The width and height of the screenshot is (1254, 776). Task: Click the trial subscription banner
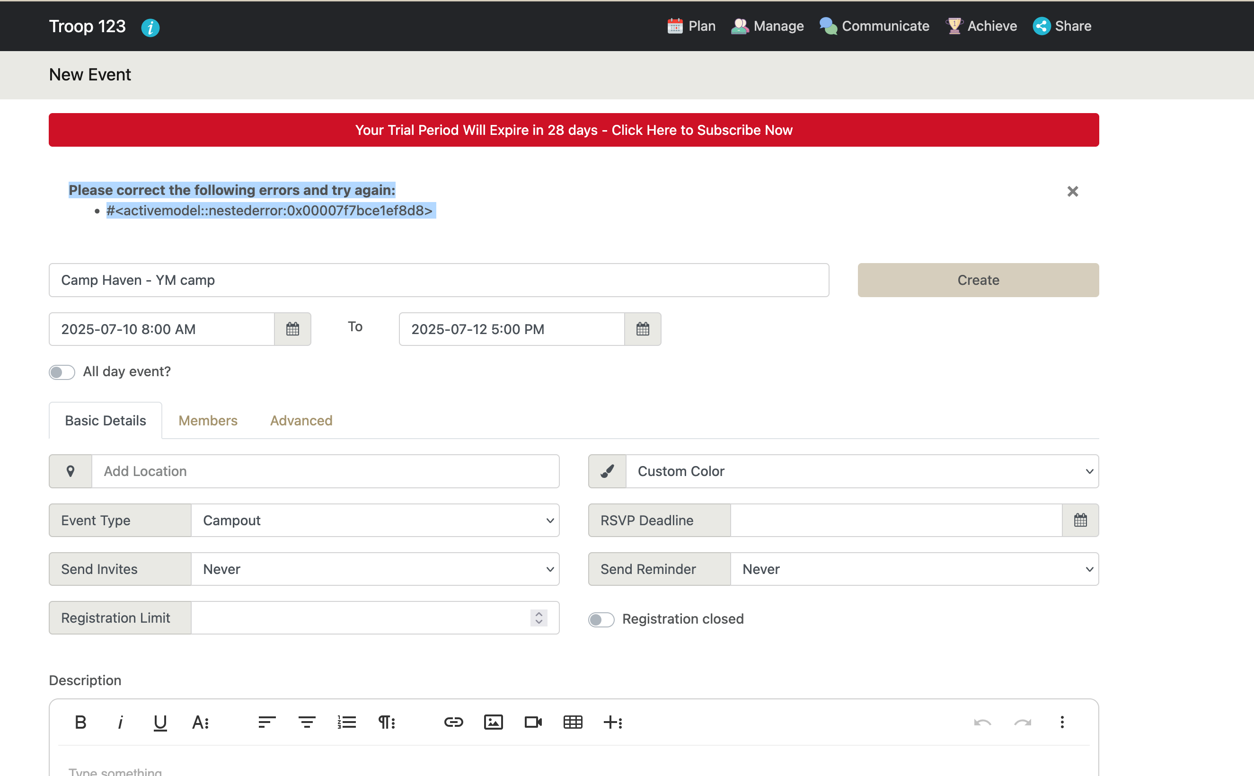click(574, 130)
